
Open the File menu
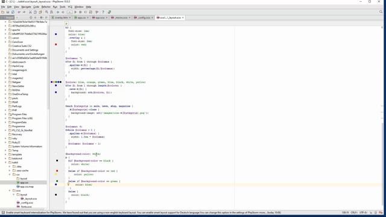tap(3, 7)
